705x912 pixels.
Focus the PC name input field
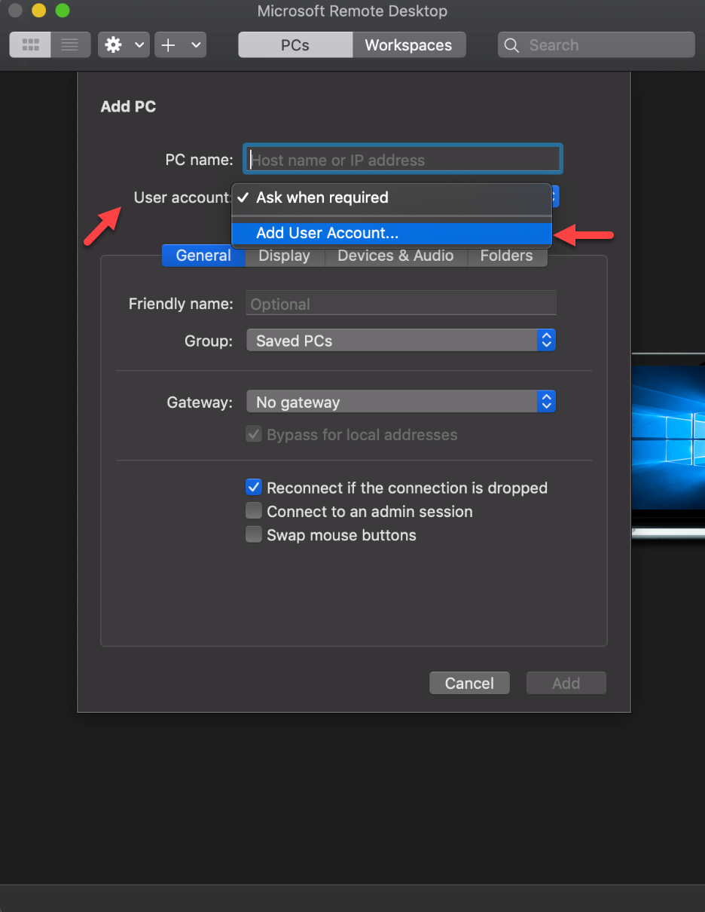[403, 160]
